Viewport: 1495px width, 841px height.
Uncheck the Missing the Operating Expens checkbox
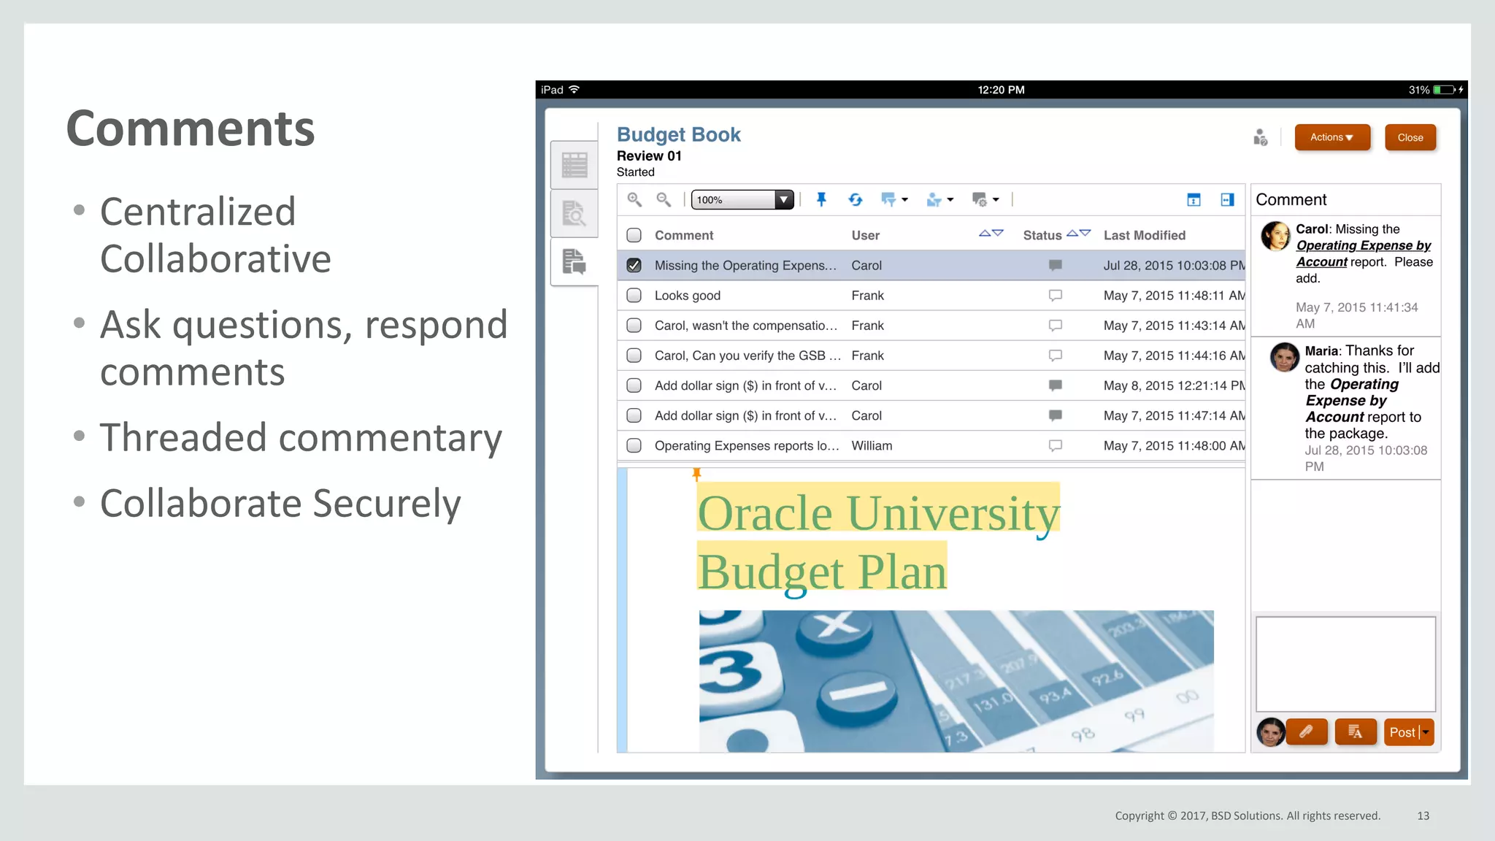point(634,266)
